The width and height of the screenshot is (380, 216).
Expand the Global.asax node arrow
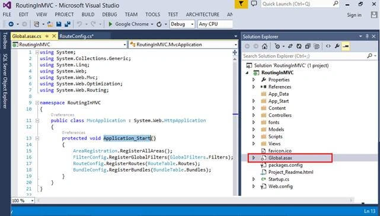254,158
